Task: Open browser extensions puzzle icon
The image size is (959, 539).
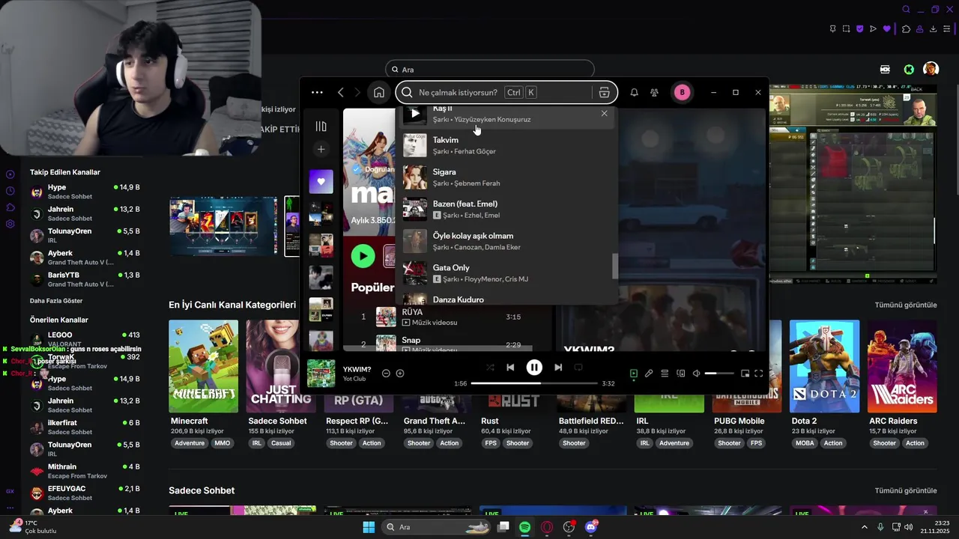Action: [x=906, y=29]
